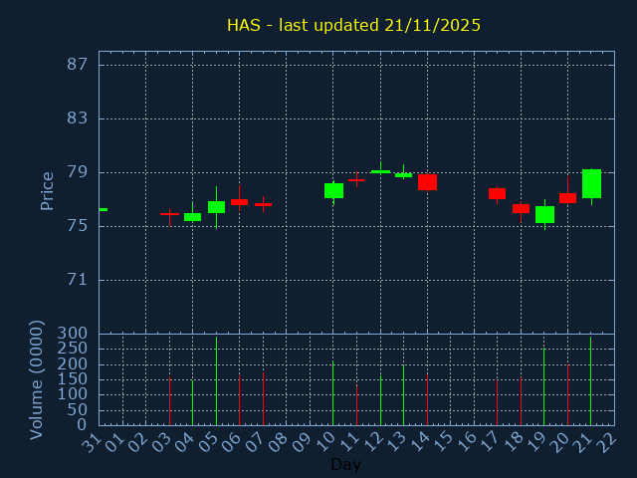The image size is (637, 478).
Task: Click the green volume bar for day 21
Action: (590, 380)
